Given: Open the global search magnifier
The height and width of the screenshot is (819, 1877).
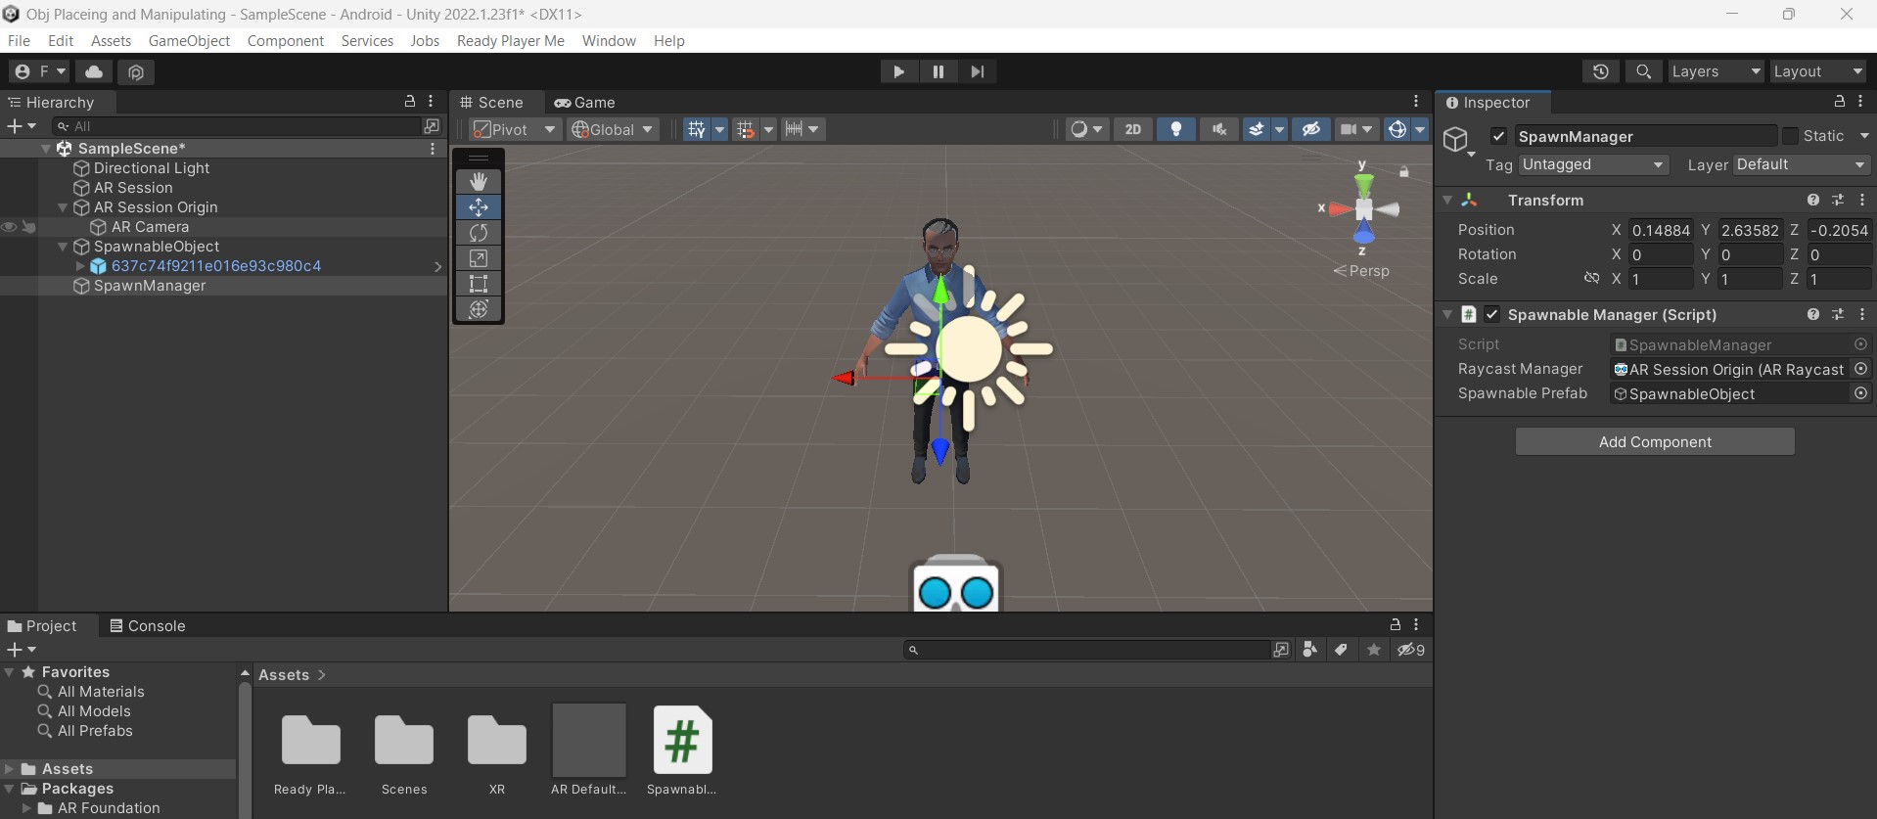Looking at the screenshot, I should (1644, 71).
